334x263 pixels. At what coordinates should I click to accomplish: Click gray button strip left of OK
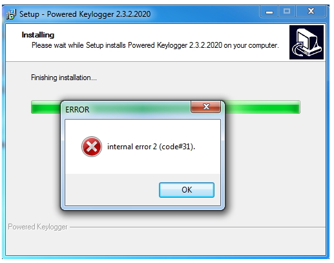pyautogui.click(x=112, y=189)
